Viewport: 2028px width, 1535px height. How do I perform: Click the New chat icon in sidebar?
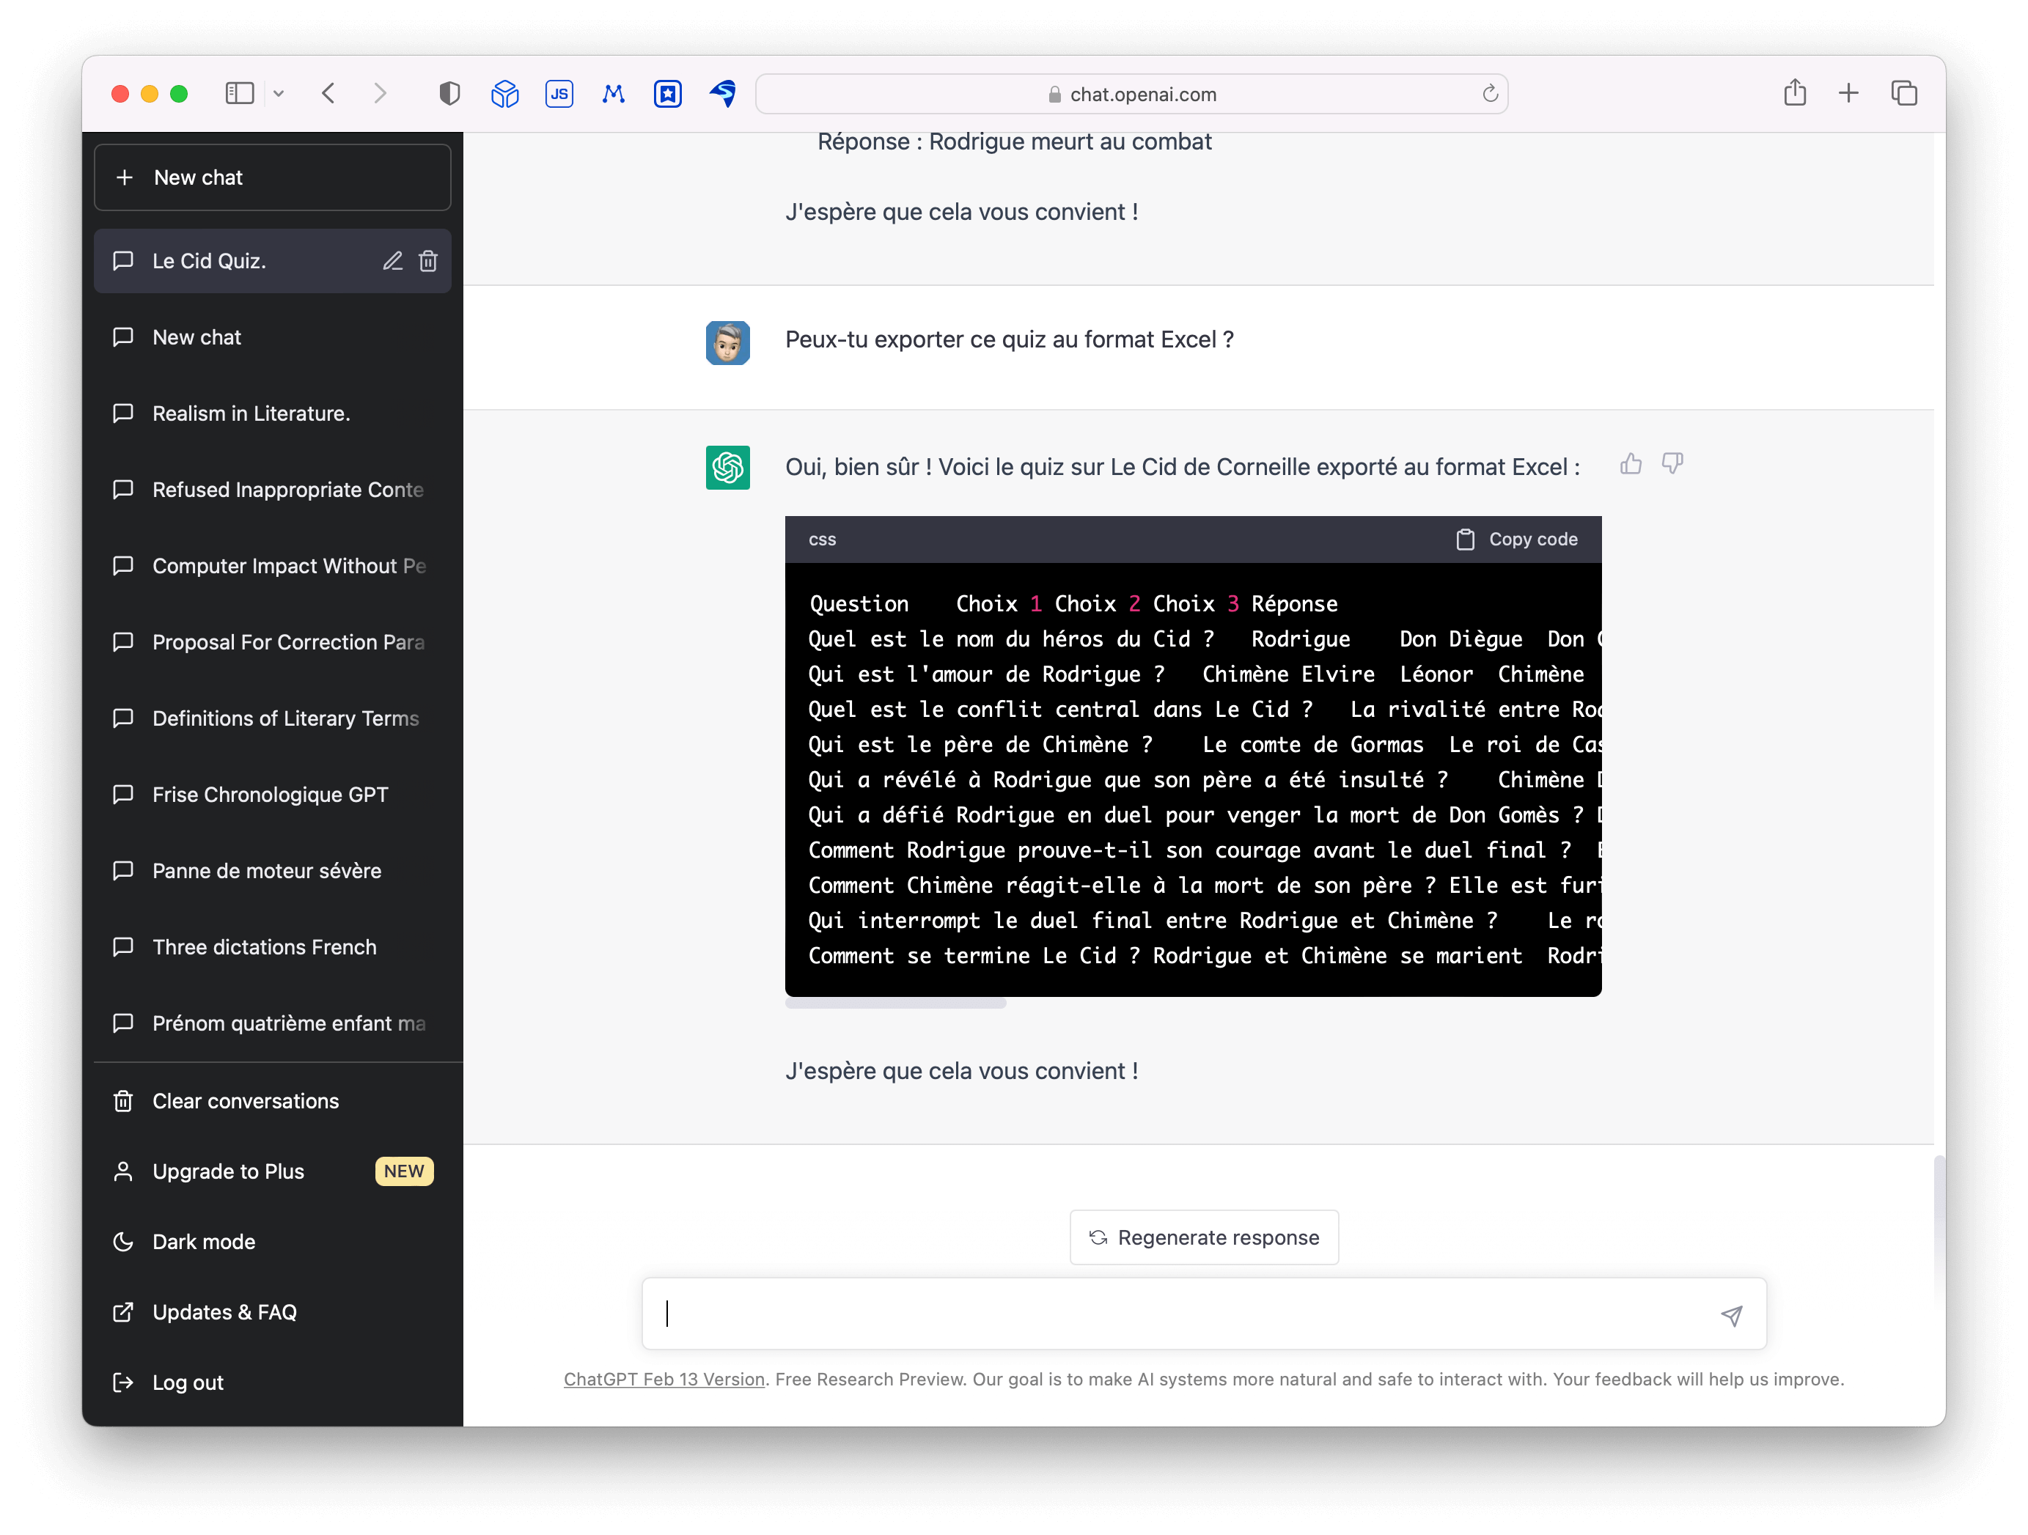126,177
